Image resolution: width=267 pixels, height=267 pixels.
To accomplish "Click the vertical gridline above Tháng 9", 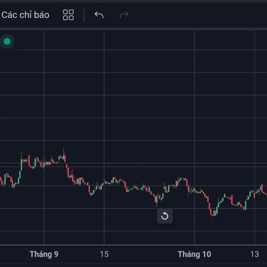I will coord(44,89).
